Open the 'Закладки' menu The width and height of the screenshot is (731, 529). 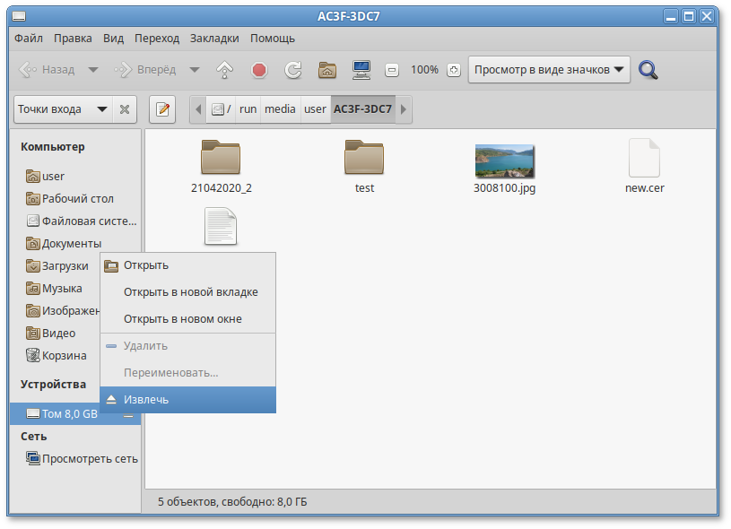215,39
